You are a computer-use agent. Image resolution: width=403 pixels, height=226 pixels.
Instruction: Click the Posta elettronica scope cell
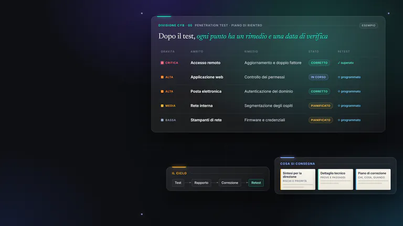(206, 92)
